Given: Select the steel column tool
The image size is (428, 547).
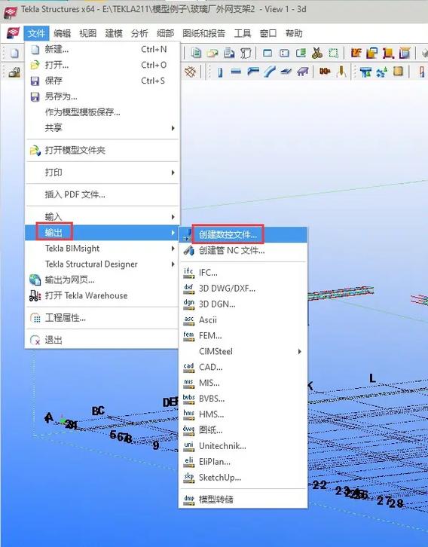Looking at the screenshot, I should pyautogui.click(x=220, y=72).
